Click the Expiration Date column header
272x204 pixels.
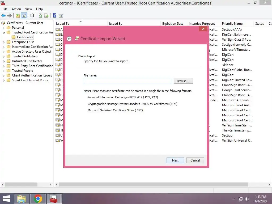pyautogui.click(x=174, y=24)
